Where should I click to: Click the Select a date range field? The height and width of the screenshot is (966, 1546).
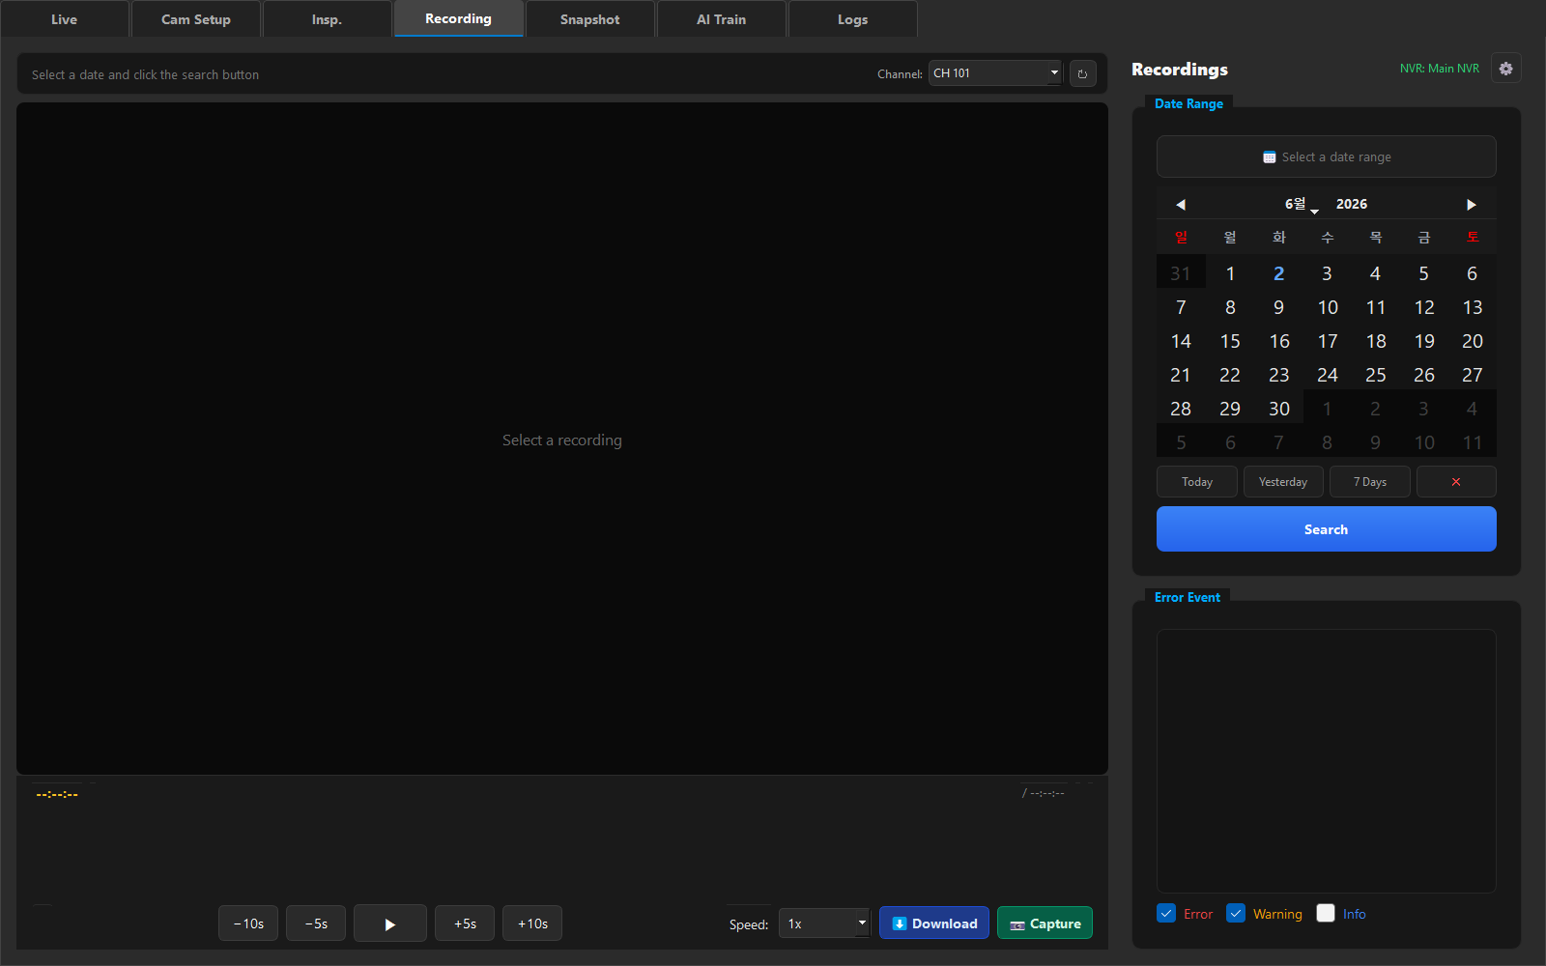(1326, 156)
